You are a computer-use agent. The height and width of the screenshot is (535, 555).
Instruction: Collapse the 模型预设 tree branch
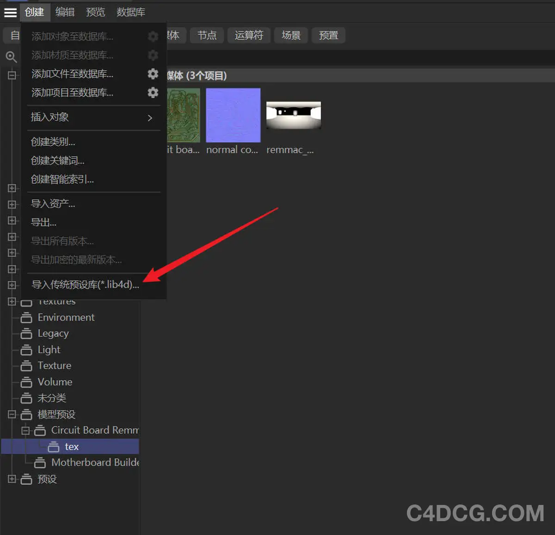coord(12,414)
